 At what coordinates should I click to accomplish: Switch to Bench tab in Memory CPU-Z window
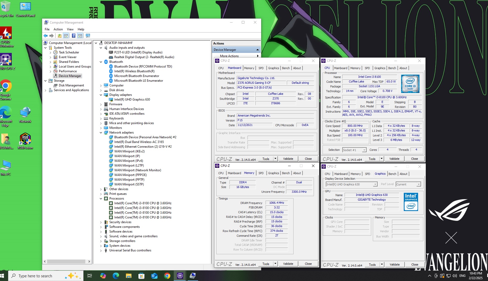pos(286,173)
